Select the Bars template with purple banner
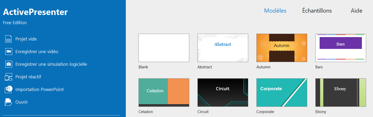The width and height of the screenshot is (373, 117). click(341, 48)
